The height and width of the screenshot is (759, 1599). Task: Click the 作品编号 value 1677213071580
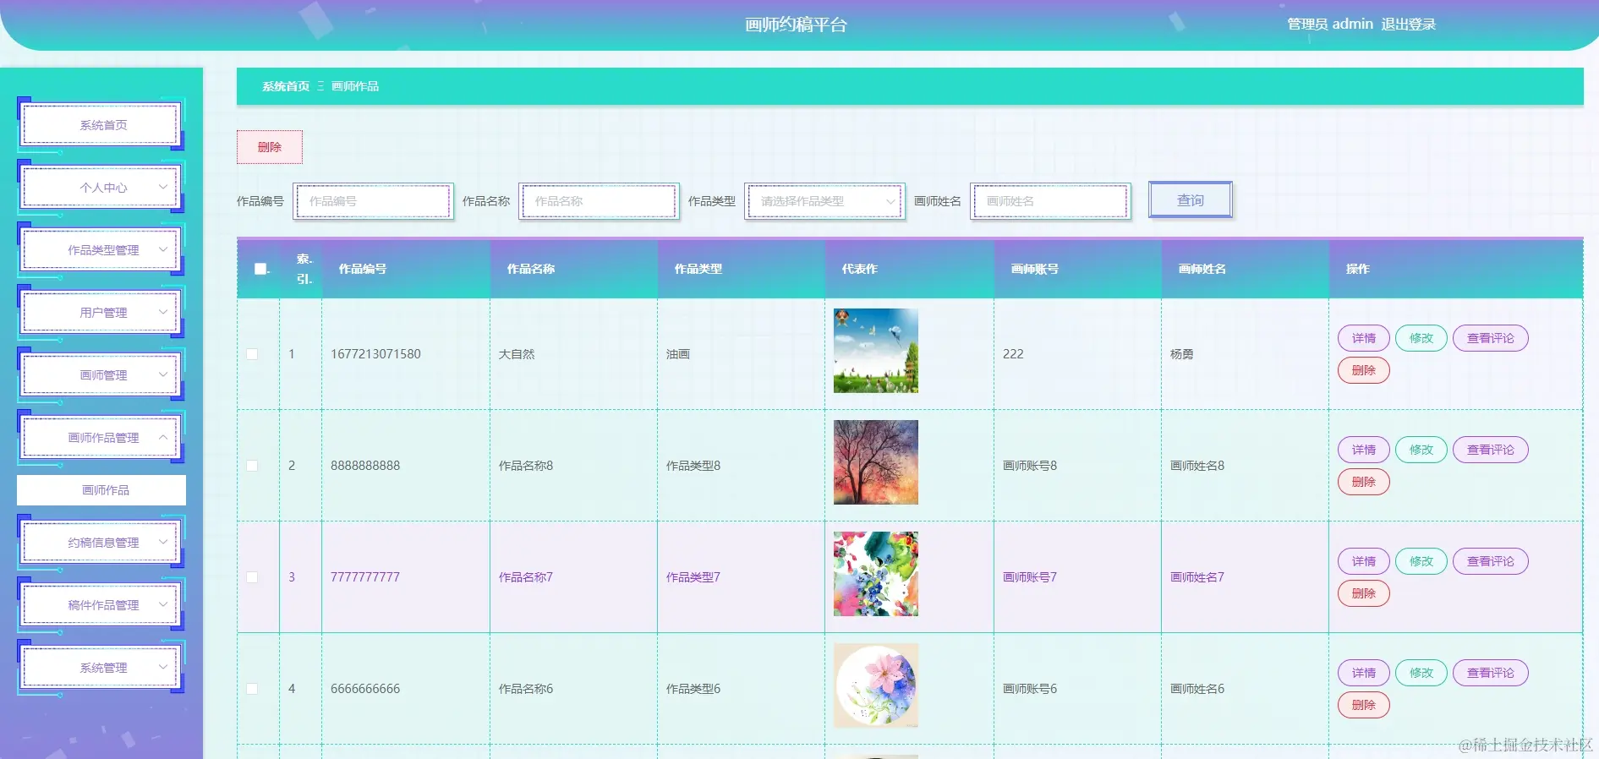click(375, 354)
